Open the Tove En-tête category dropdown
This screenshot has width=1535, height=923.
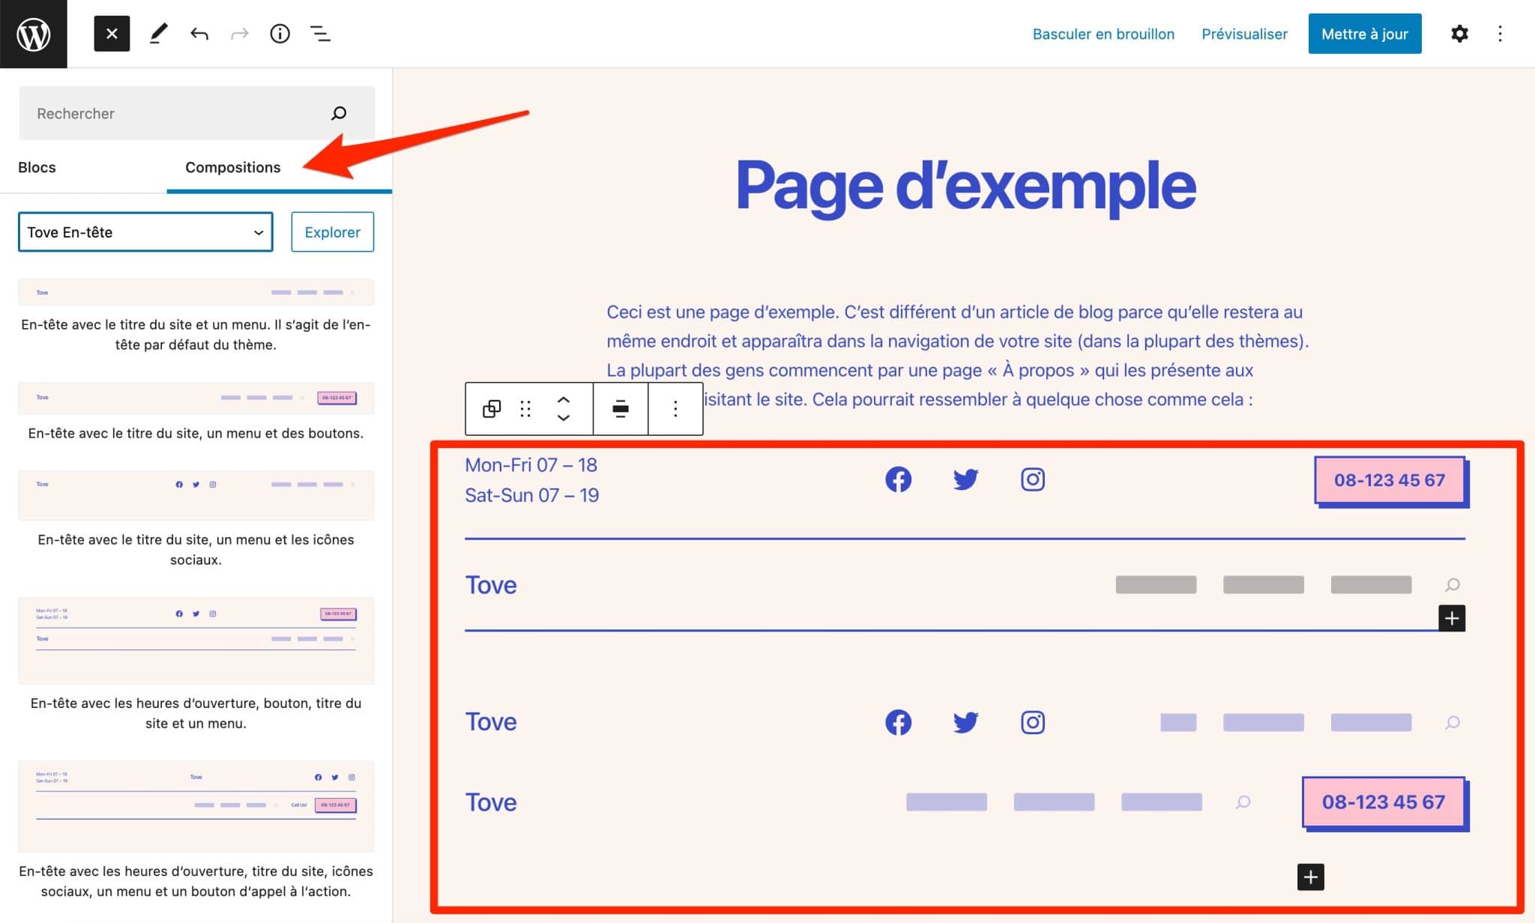click(x=145, y=232)
